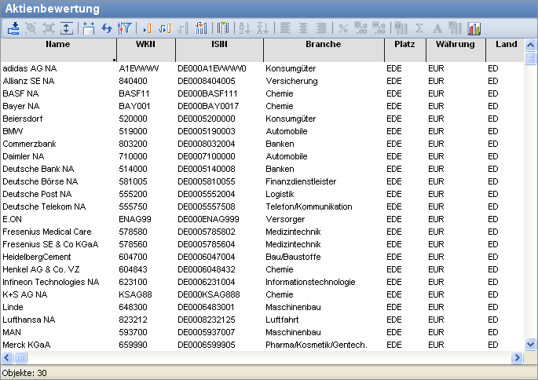
Task: Click the percent format icon
Action: pyautogui.click(x=342, y=28)
